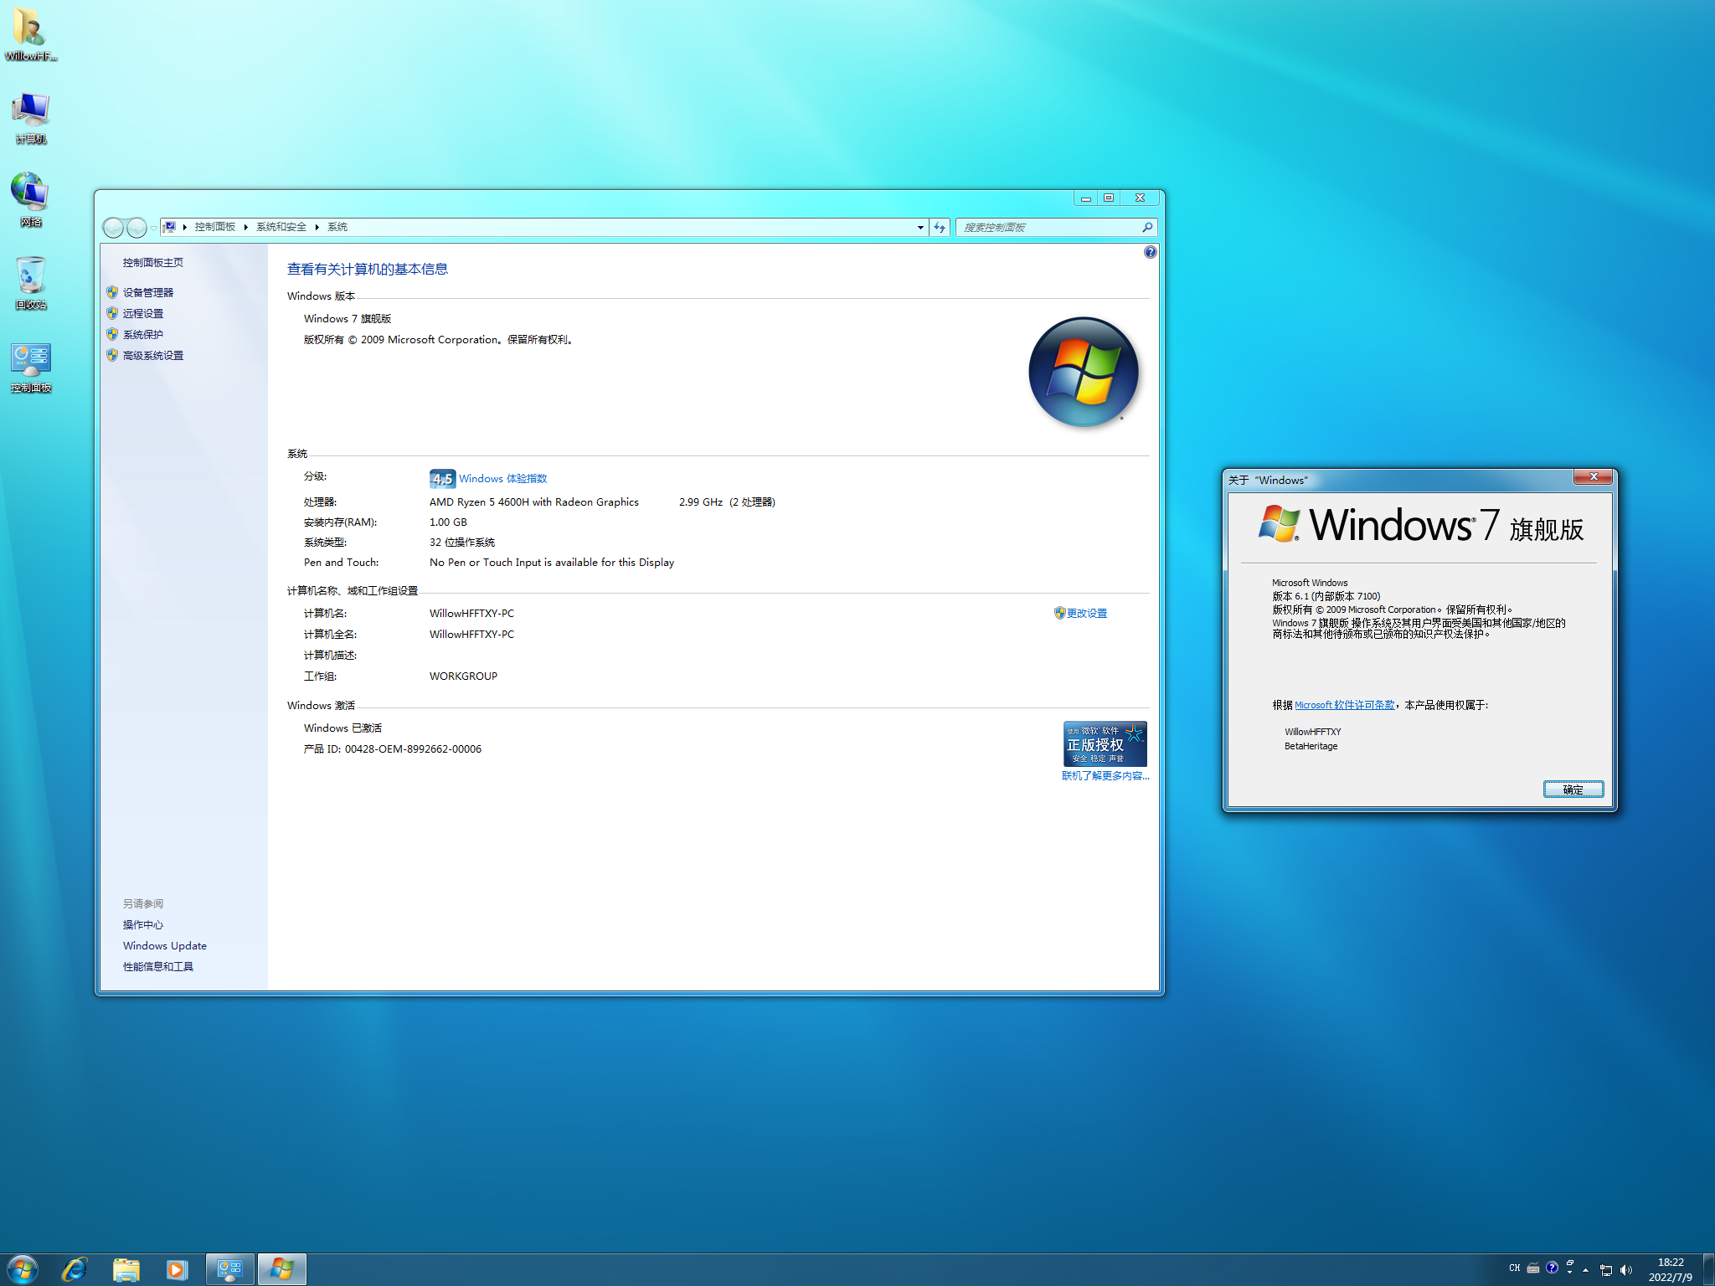Open the address bar history dropdown
The height and width of the screenshot is (1286, 1715).
tap(920, 227)
